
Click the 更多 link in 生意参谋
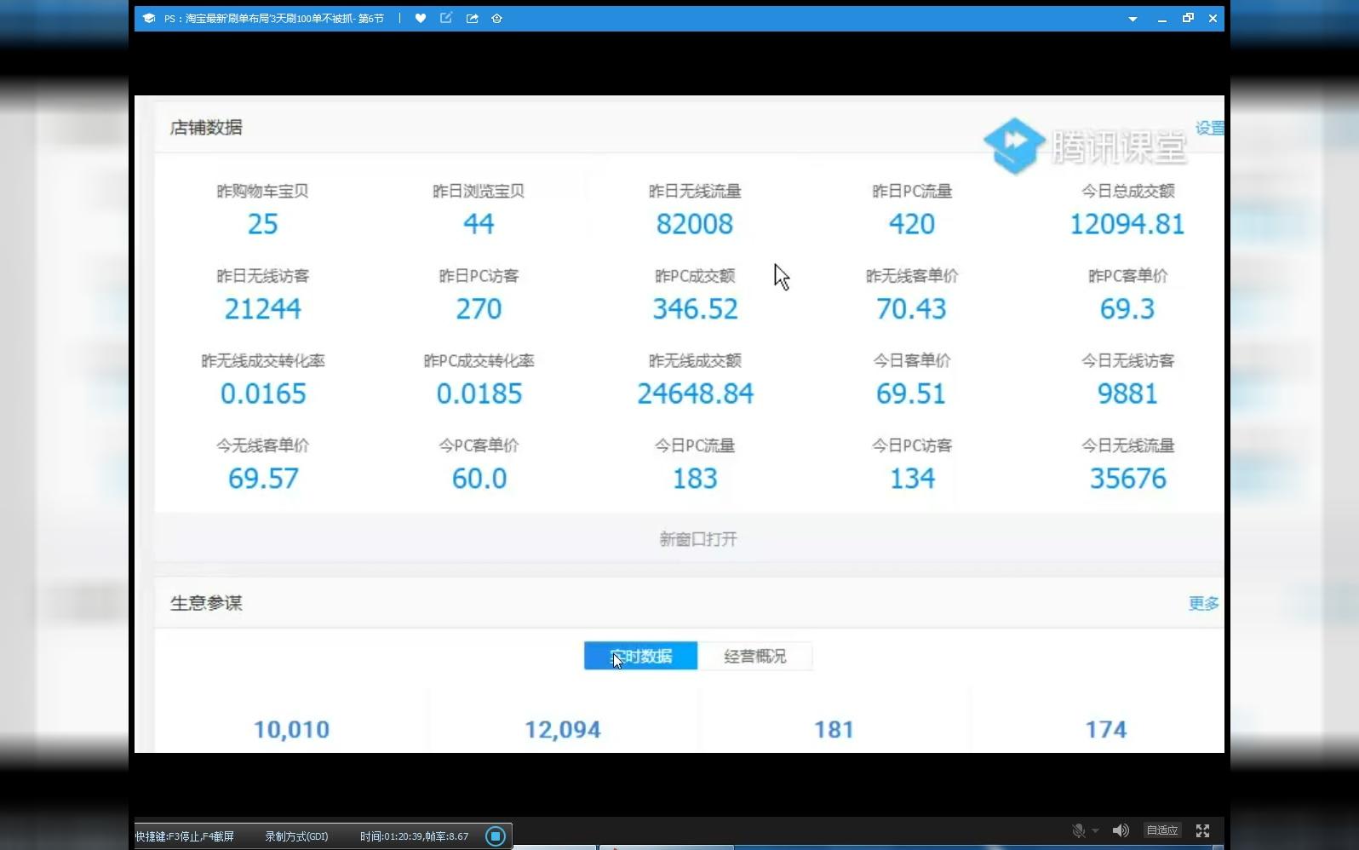point(1204,603)
